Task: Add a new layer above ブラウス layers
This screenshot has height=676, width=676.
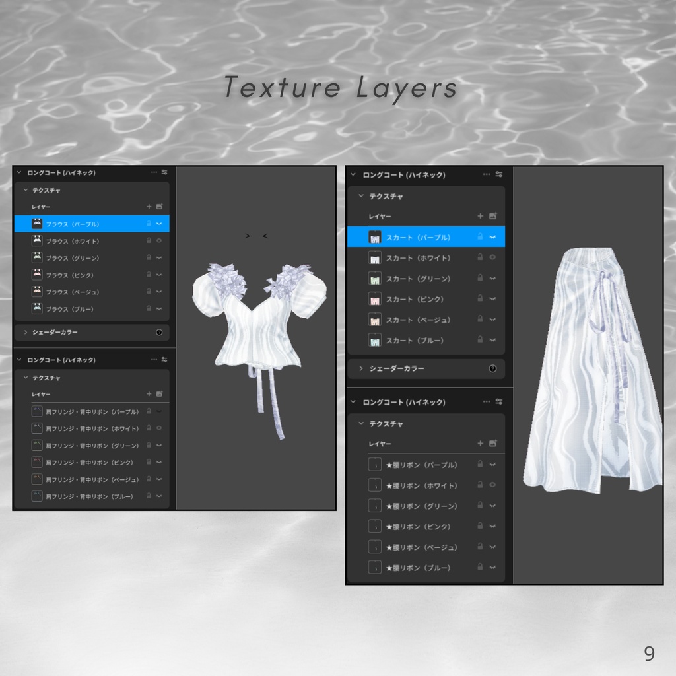Action: pyautogui.click(x=149, y=207)
